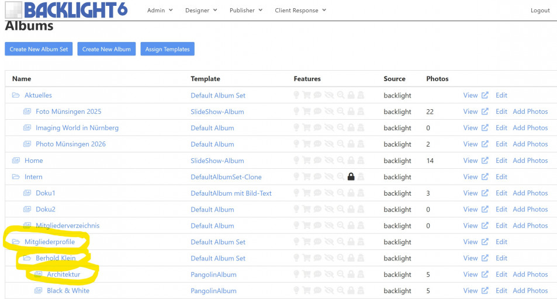Open the Mitgliederprofile album set

coord(50,242)
